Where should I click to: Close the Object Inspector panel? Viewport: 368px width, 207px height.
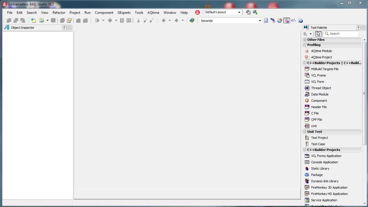[69, 28]
